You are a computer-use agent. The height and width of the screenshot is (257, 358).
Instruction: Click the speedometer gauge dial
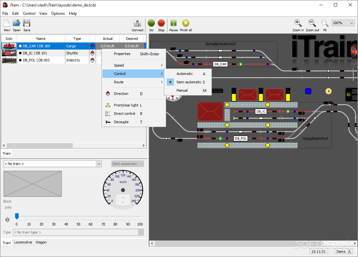click(123, 190)
